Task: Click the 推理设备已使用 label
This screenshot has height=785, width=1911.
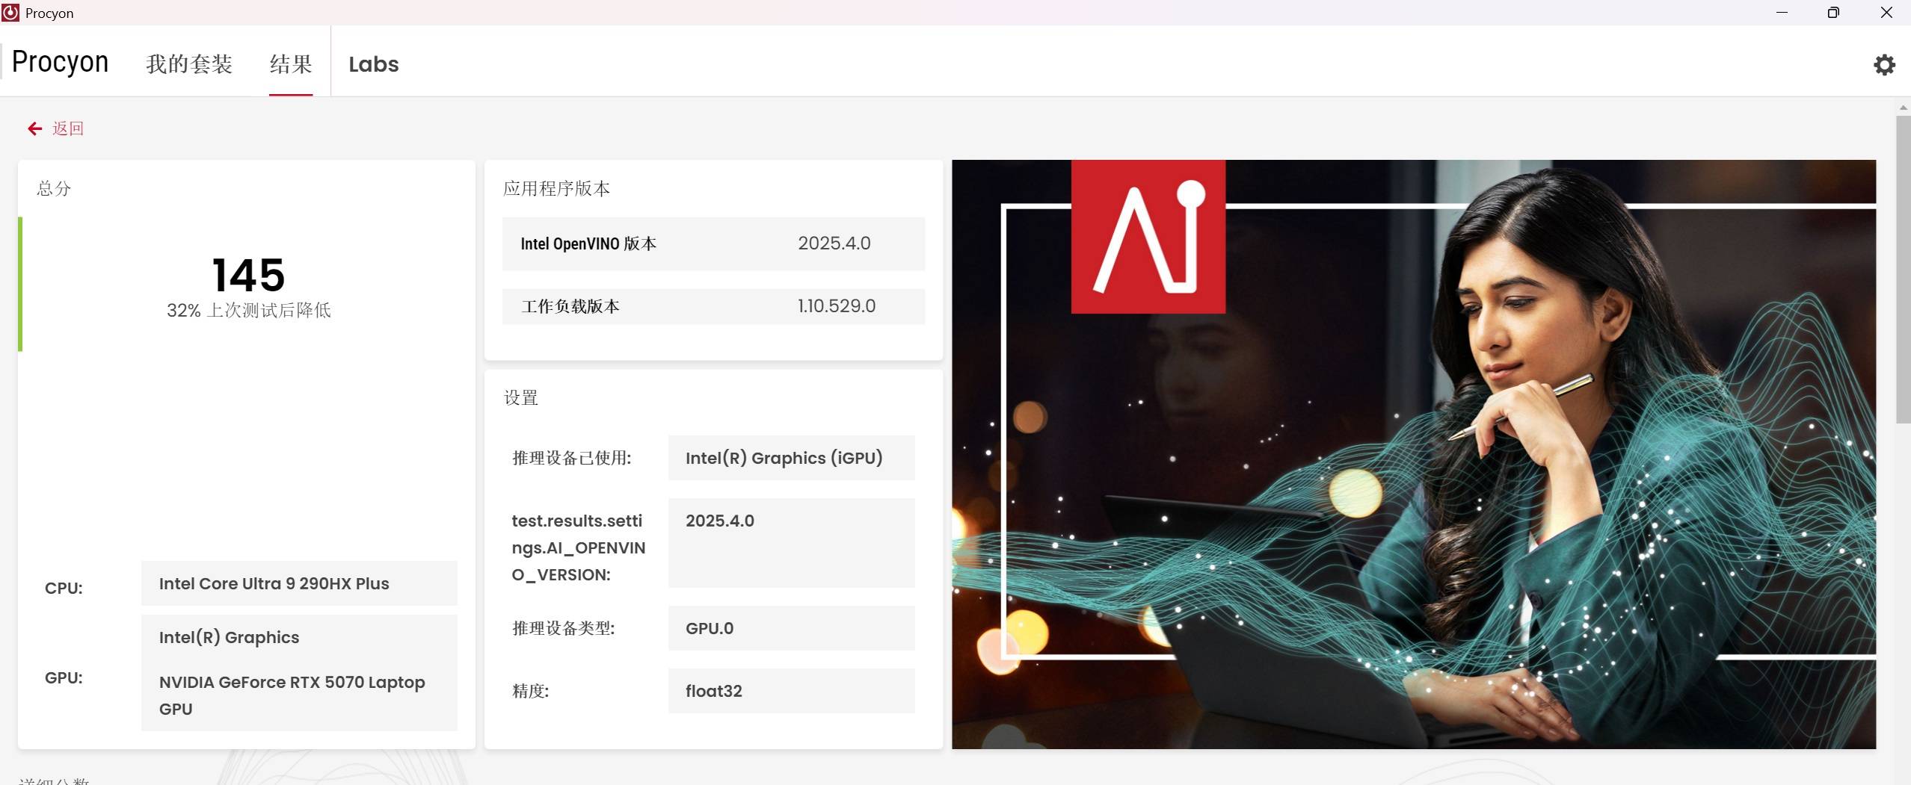Action: pos(572,458)
